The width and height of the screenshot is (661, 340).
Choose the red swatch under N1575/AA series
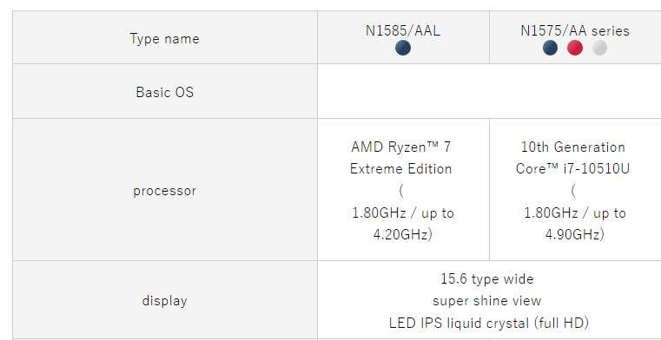(x=575, y=48)
